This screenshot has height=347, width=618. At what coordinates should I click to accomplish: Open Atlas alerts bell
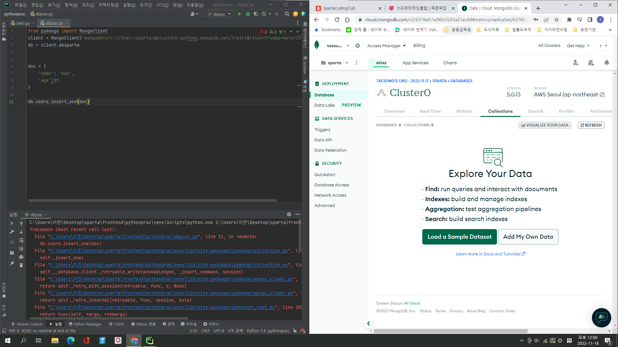[x=607, y=63]
